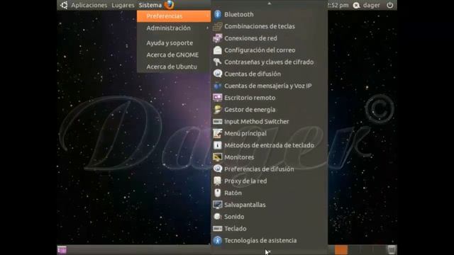Click the Input Method Switcher keyboard icon
The image size is (454, 255).
pyautogui.click(x=218, y=121)
